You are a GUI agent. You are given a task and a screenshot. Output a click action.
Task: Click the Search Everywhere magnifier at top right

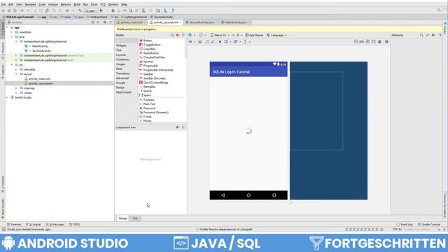[439, 10]
